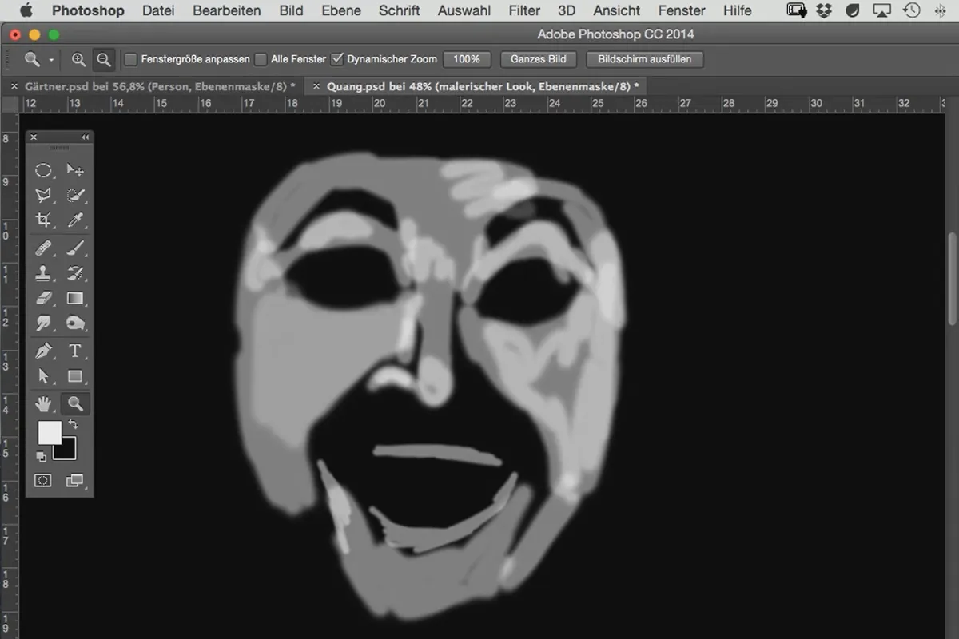Select the Type tool
The width and height of the screenshot is (959, 639).
(75, 351)
